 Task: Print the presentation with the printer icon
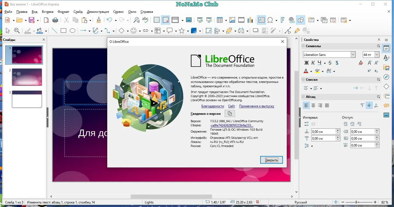coord(55,20)
